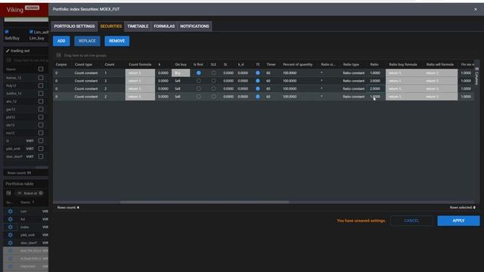Toggle Is first in the second row
Screen dimensions: 484x272
[198, 81]
